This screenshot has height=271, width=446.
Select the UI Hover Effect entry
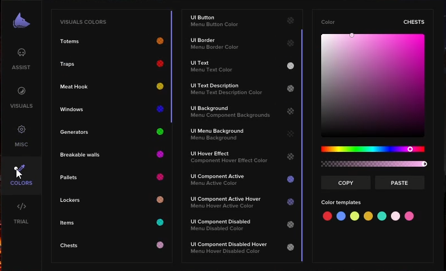coord(242,157)
